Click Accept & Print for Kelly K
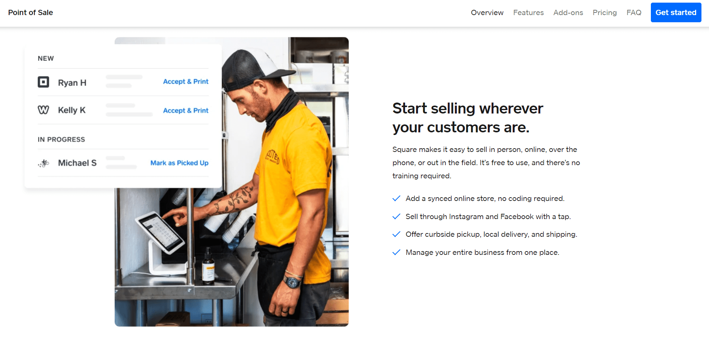709x345 pixels. click(185, 110)
